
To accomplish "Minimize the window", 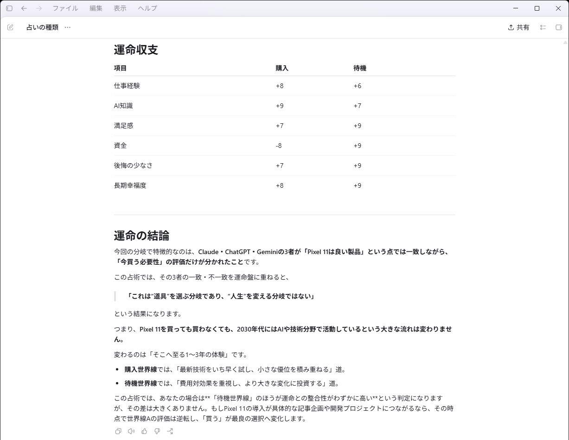I will (516, 8).
